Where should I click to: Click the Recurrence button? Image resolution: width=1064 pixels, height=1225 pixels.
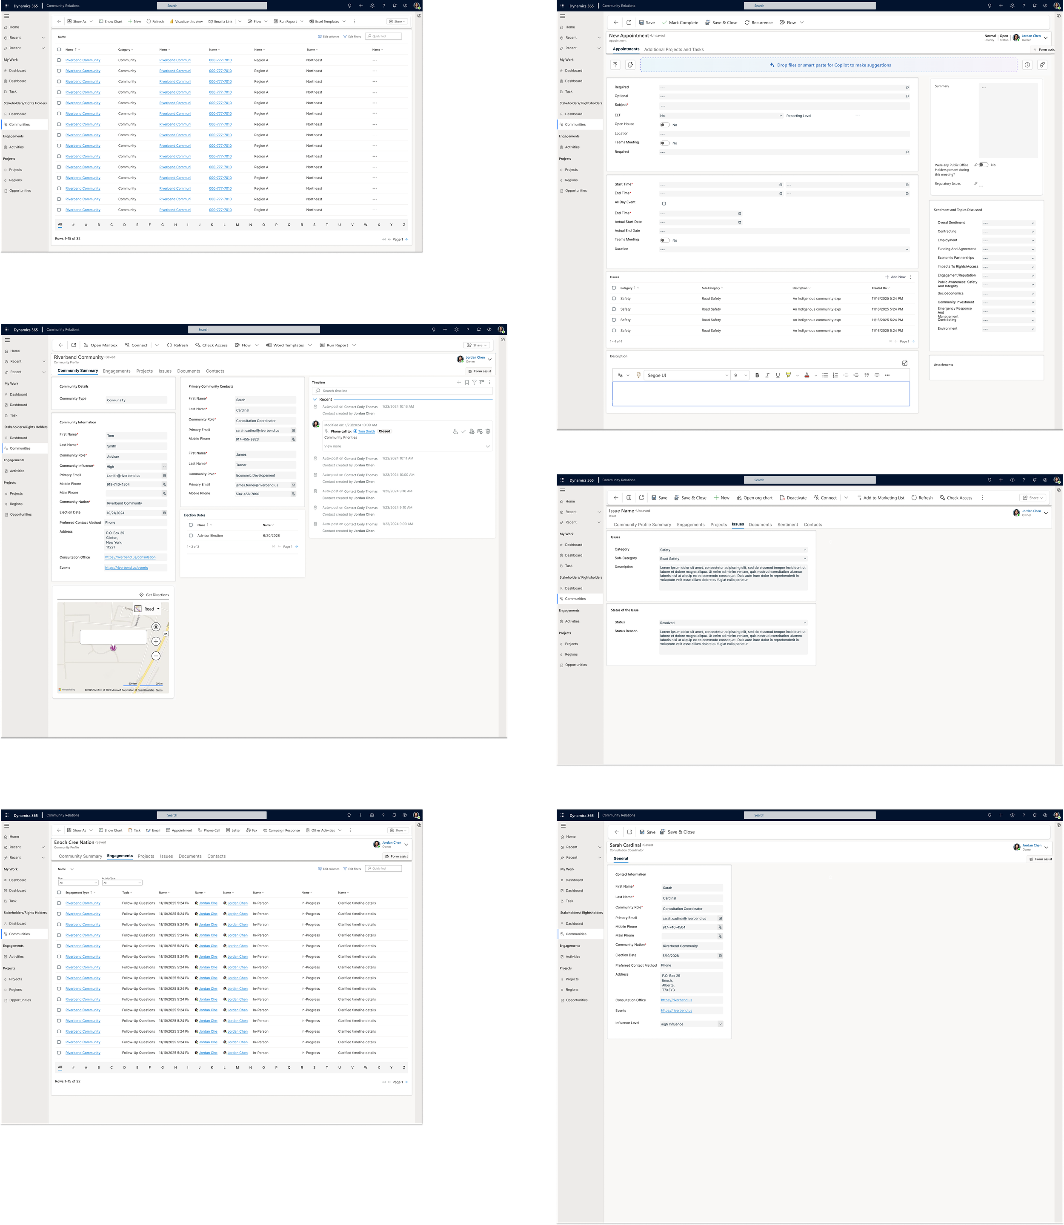pyautogui.click(x=759, y=23)
